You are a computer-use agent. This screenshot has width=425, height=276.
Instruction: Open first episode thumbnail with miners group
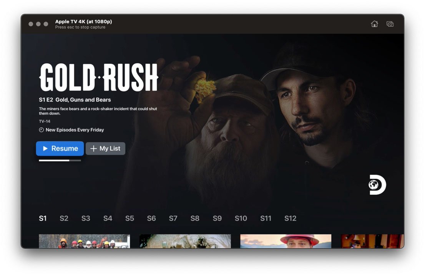(x=84, y=241)
